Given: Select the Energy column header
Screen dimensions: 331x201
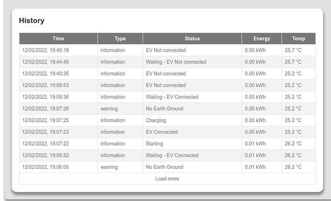Looking at the screenshot, I should [x=262, y=38].
